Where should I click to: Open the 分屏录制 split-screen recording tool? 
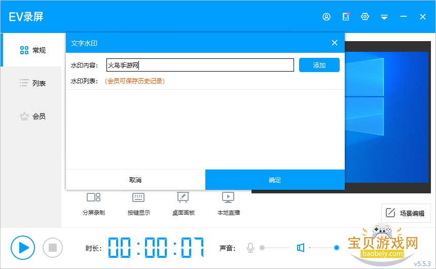[94, 204]
